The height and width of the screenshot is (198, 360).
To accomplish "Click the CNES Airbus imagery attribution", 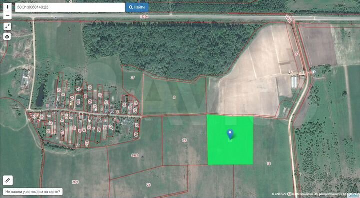I will pos(315,194).
